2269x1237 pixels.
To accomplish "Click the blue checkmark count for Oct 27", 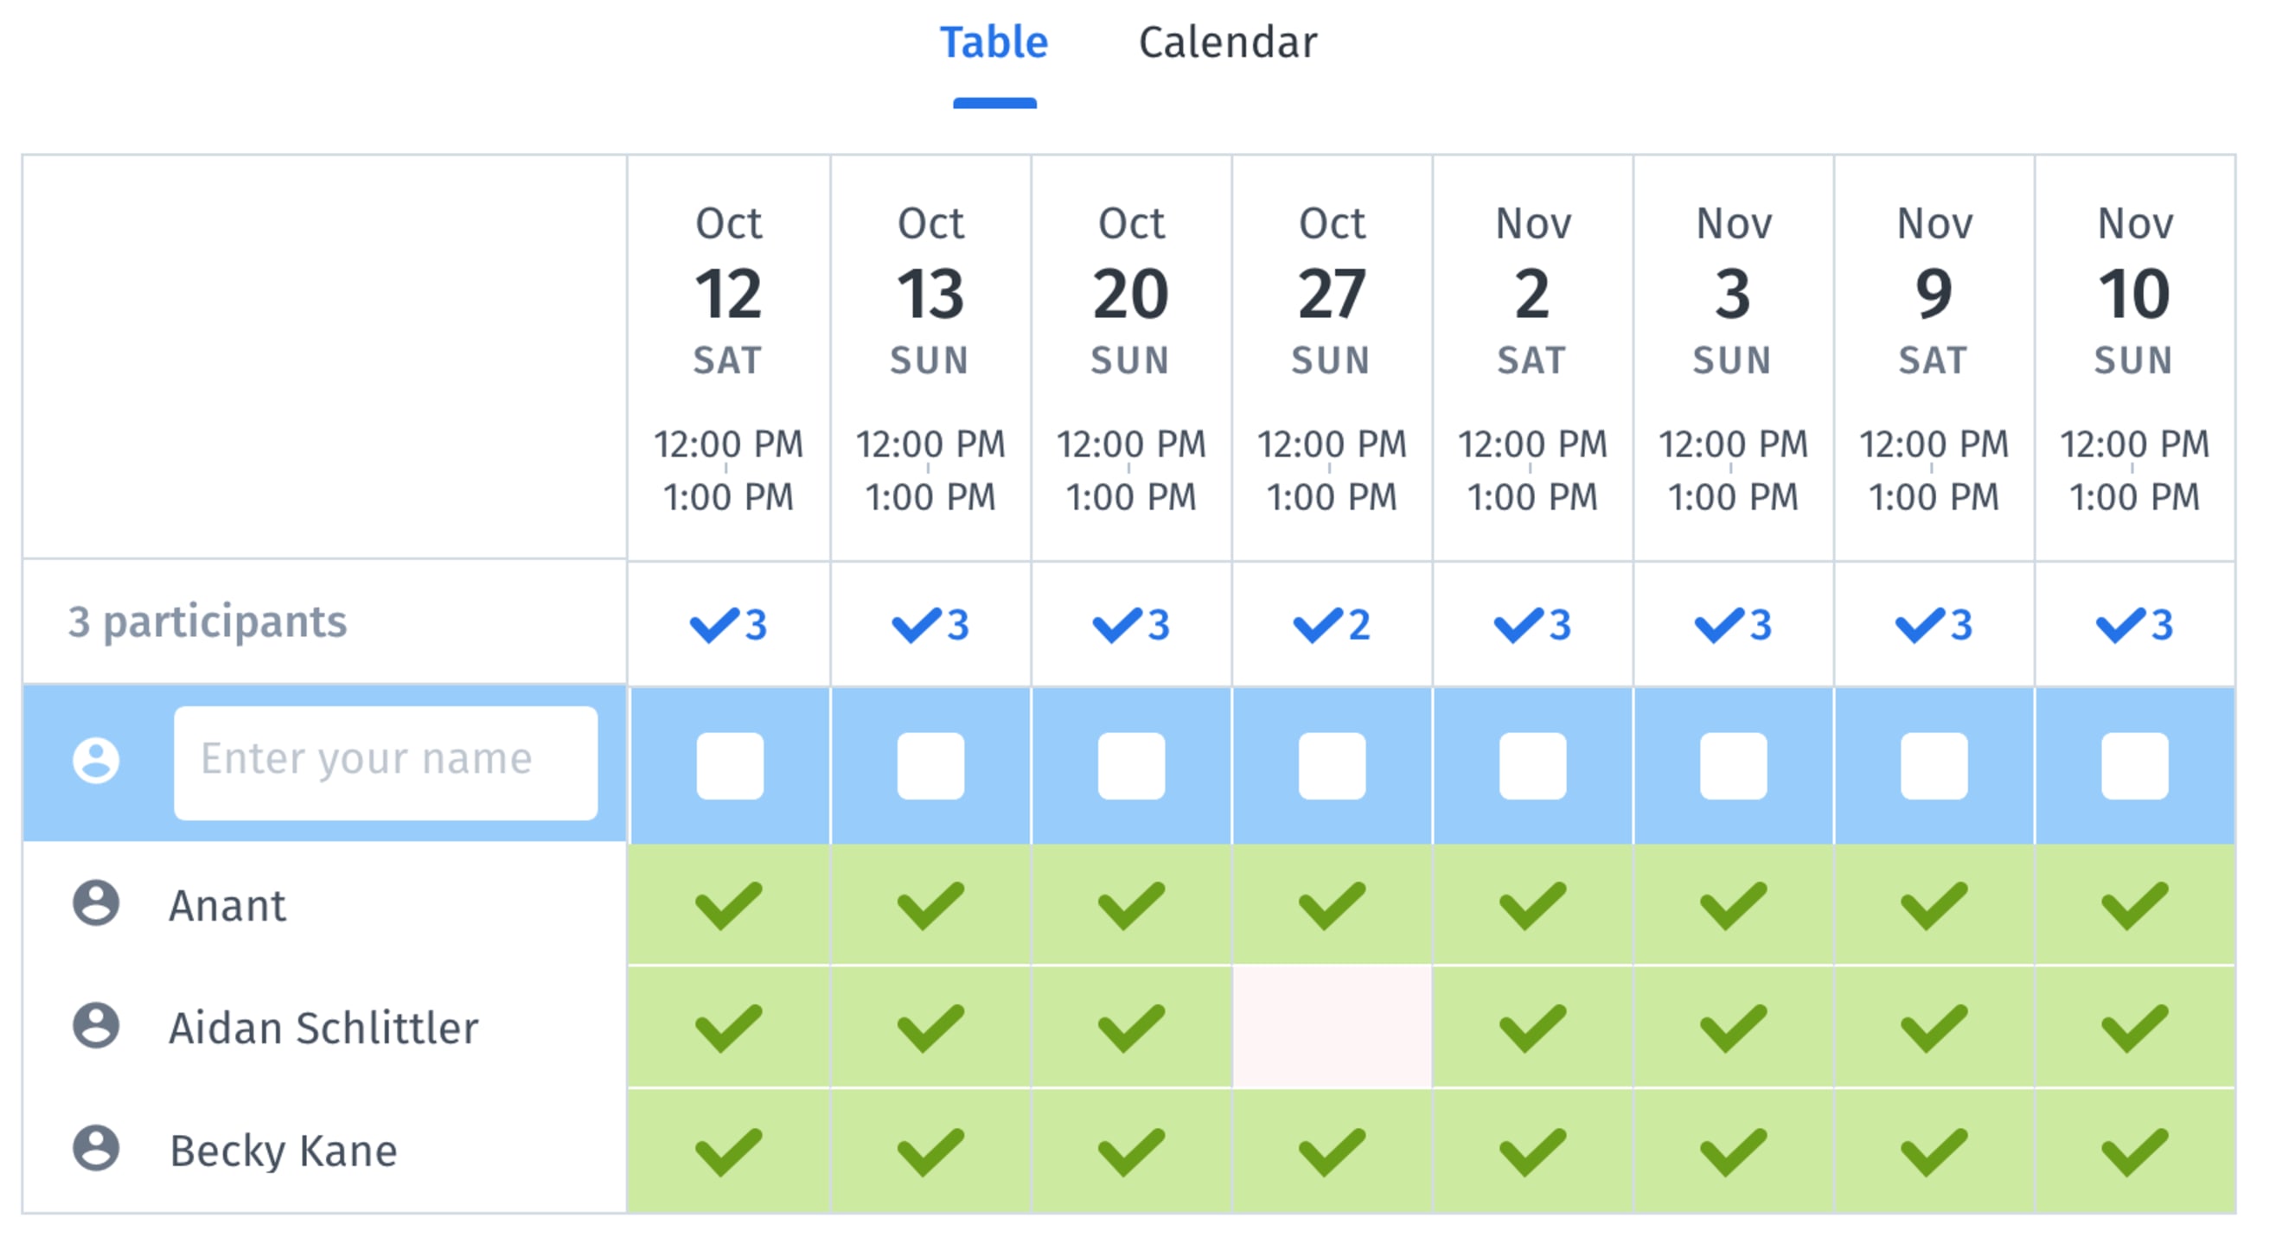I will [1331, 625].
